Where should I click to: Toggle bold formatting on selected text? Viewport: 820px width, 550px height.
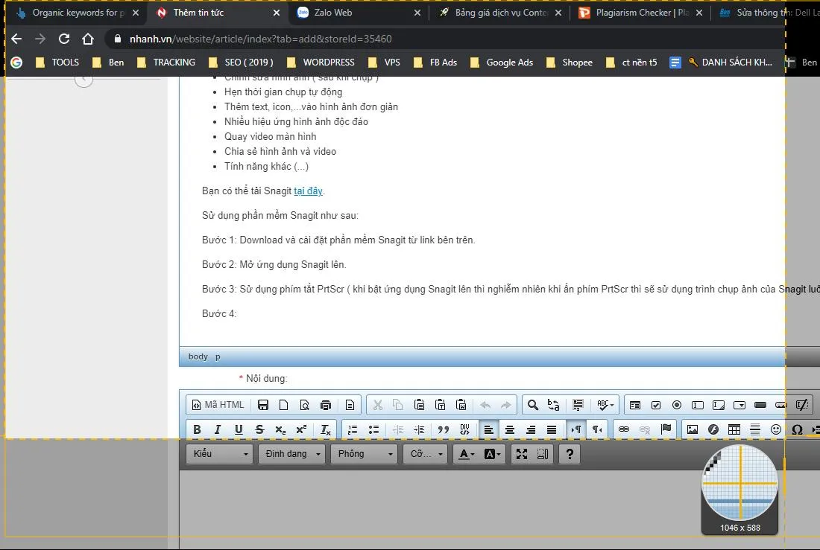tap(197, 429)
